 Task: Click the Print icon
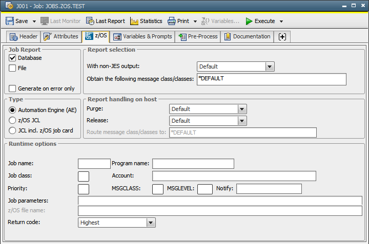pyautogui.click(x=171, y=21)
